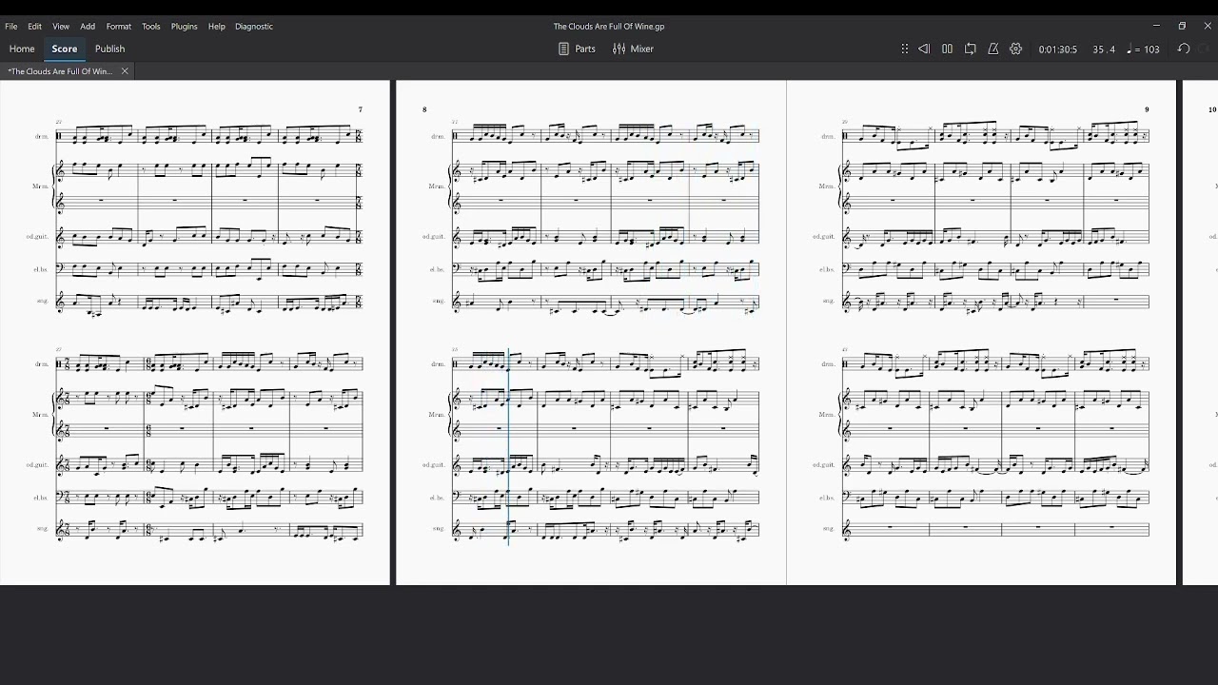Minimize the MuseScore window

click(1157, 27)
